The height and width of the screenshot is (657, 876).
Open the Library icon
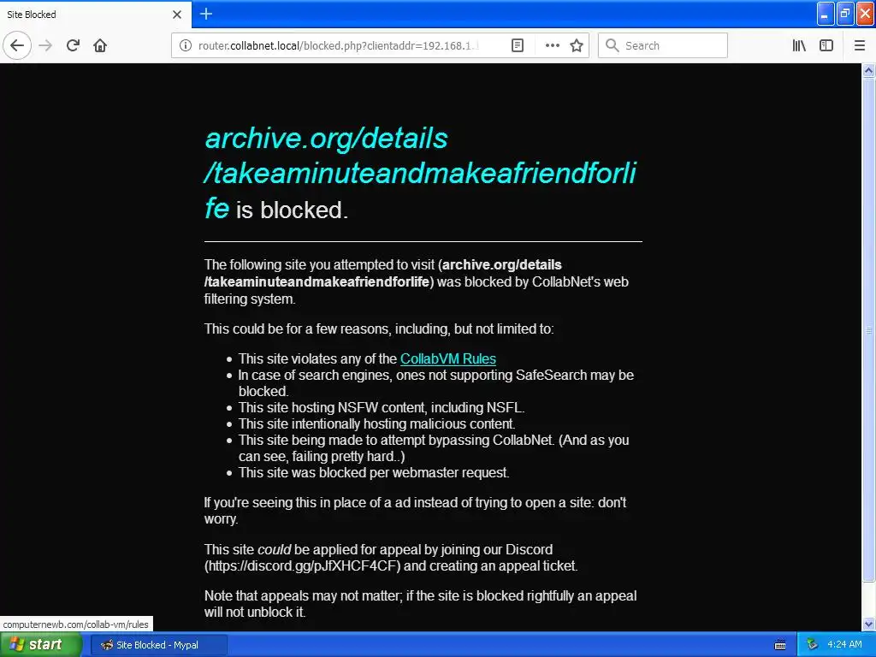[800, 45]
